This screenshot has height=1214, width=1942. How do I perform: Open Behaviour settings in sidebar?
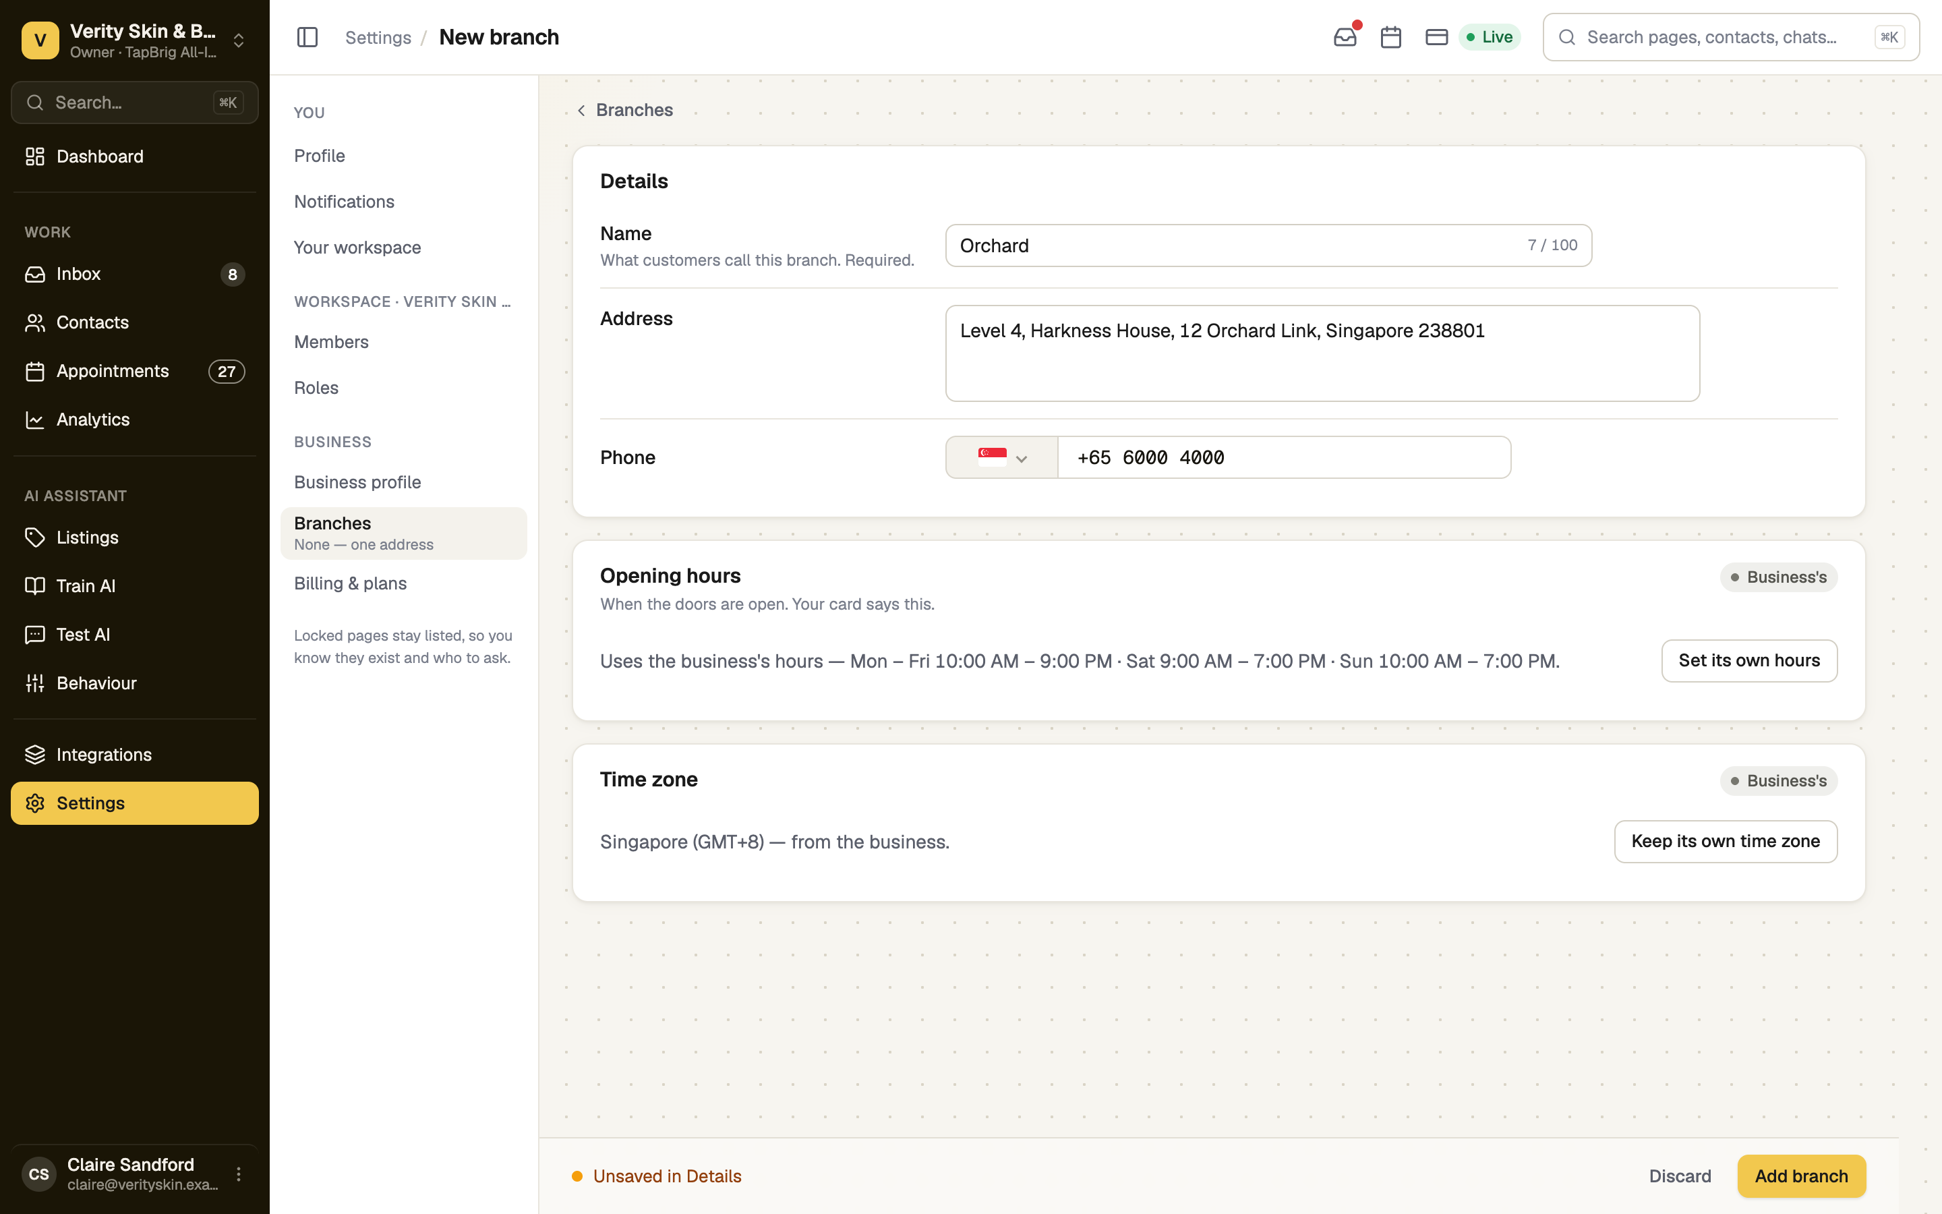(x=135, y=683)
